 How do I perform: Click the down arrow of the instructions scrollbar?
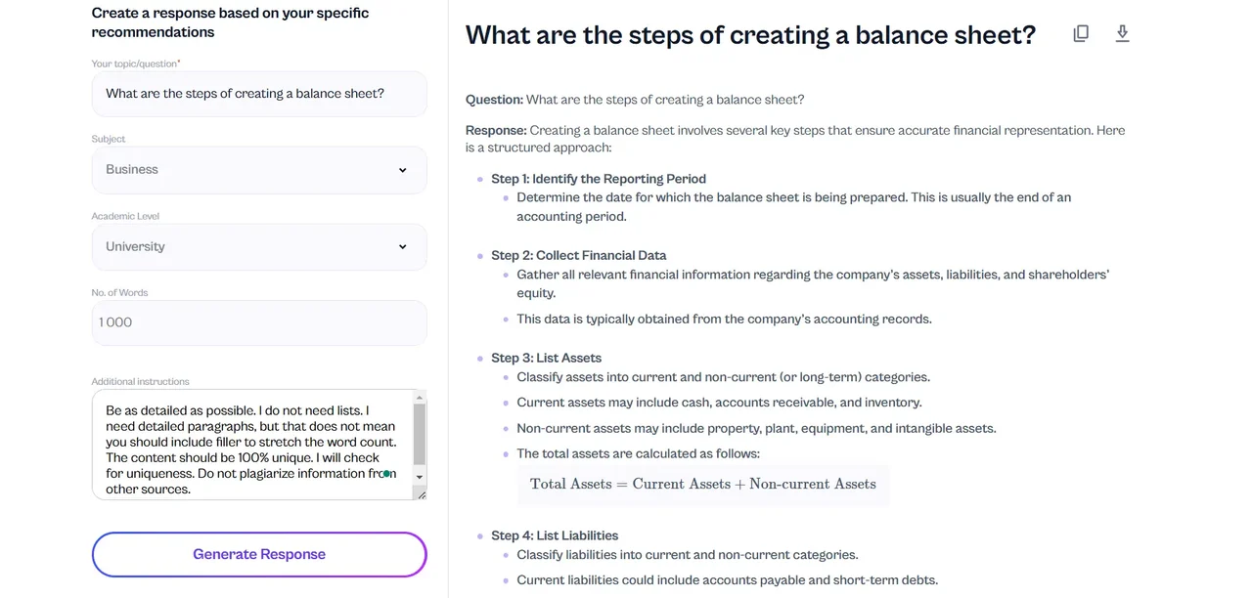coord(420,477)
